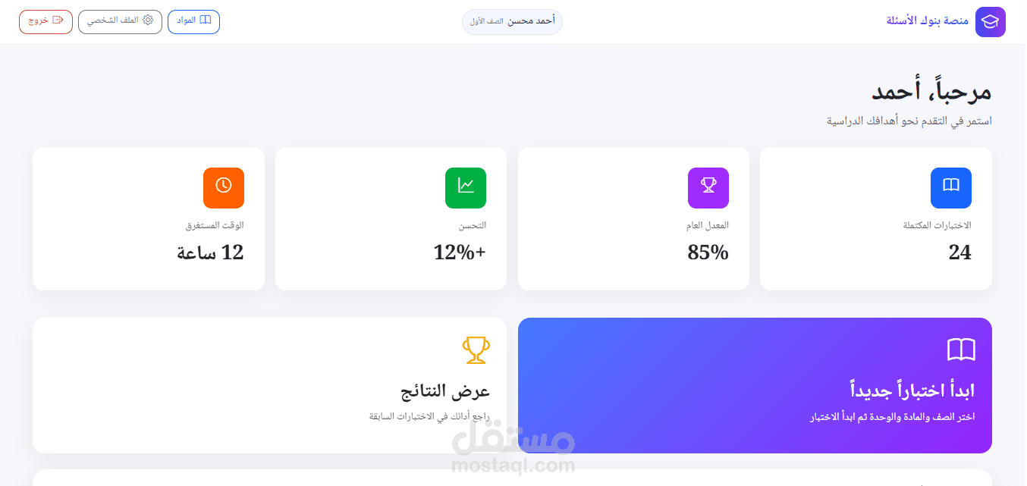Click the gold trophy icon in the results card
The height and width of the screenshot is (486, 1027).
476,350
